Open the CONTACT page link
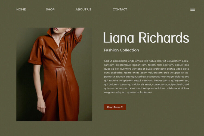Image resolution: width=204 pixels, height=136 pixels. (120, 9)
